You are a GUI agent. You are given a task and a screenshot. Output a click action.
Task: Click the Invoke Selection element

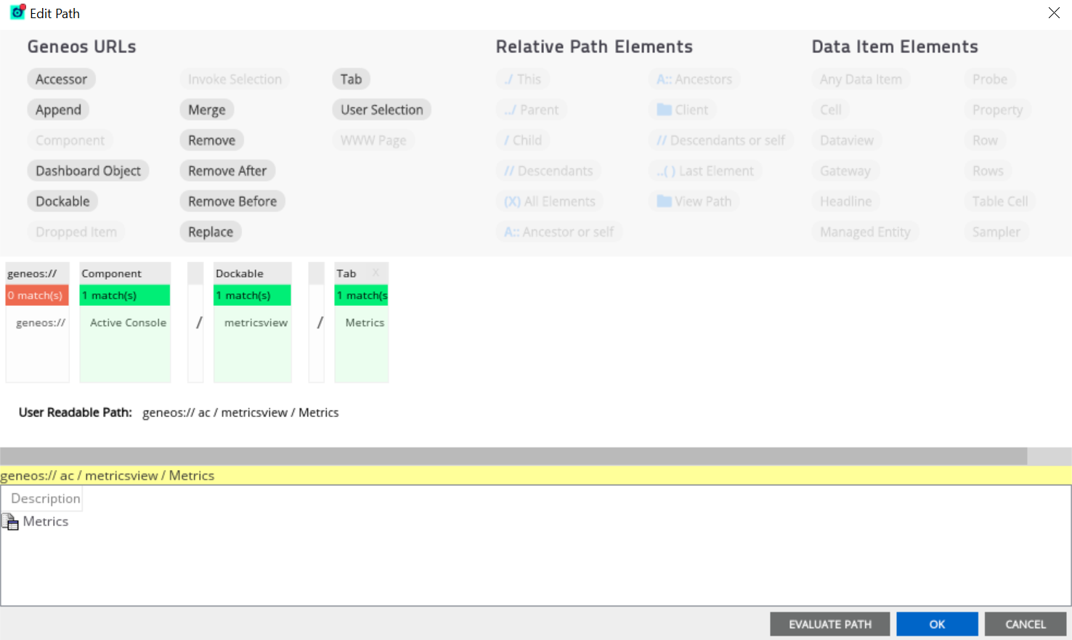(235, 79)
